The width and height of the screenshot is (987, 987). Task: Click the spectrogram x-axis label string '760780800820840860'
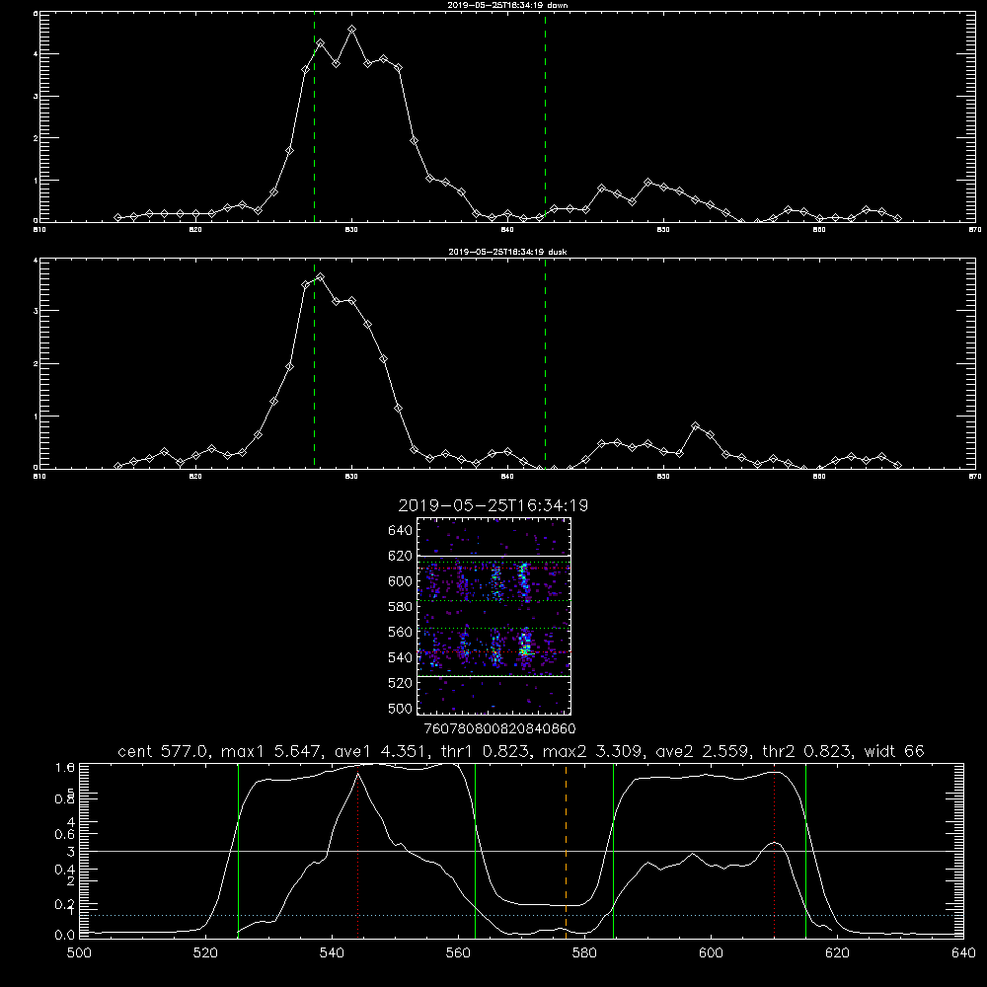pos(499,728)
